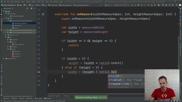Open the TODO tool window tab

pyautogui.click(x=15, y=99)
